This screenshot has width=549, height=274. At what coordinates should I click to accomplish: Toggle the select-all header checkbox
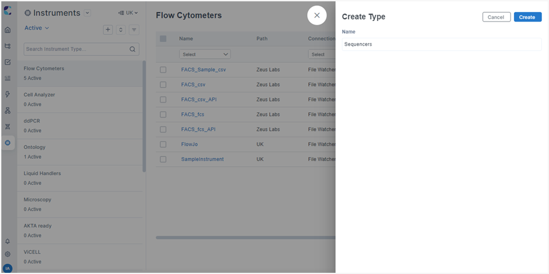[x=163, y=38]
